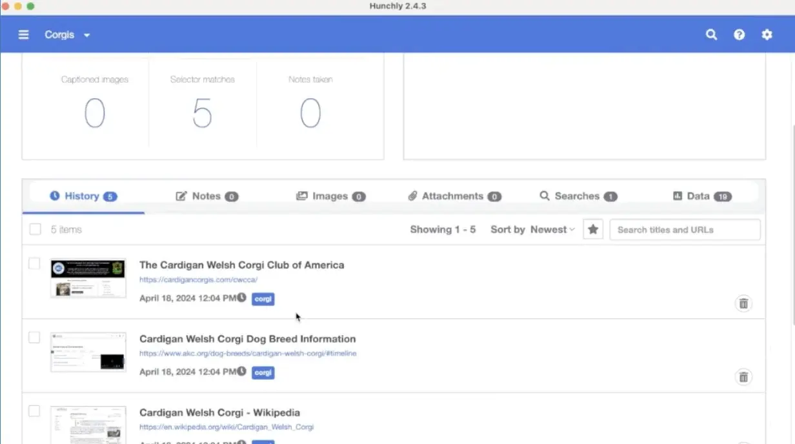
Task: Click the trash icon on the AKC dog breed entry
Action: click(743, 377)
